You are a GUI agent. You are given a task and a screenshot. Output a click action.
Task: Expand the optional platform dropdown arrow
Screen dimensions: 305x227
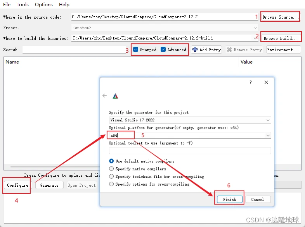coord(268,135)
